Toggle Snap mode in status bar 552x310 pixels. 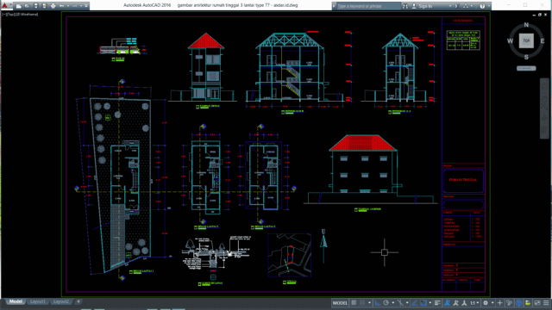click(362, 302)
